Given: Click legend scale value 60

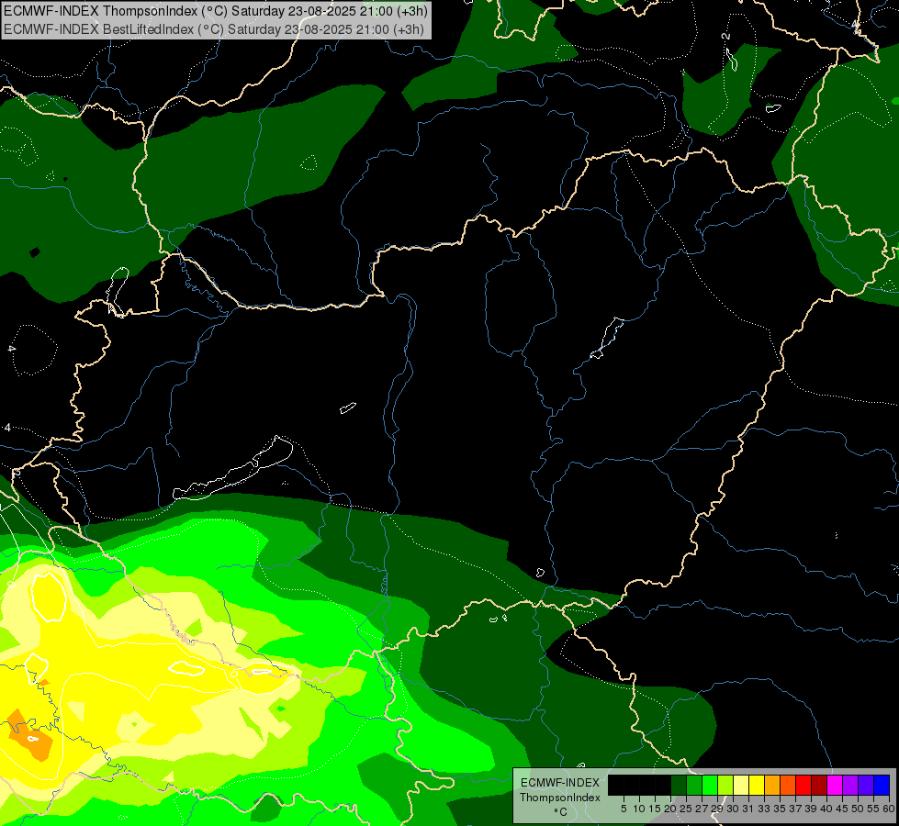Looking at the screenshot, I should point(889,809).
